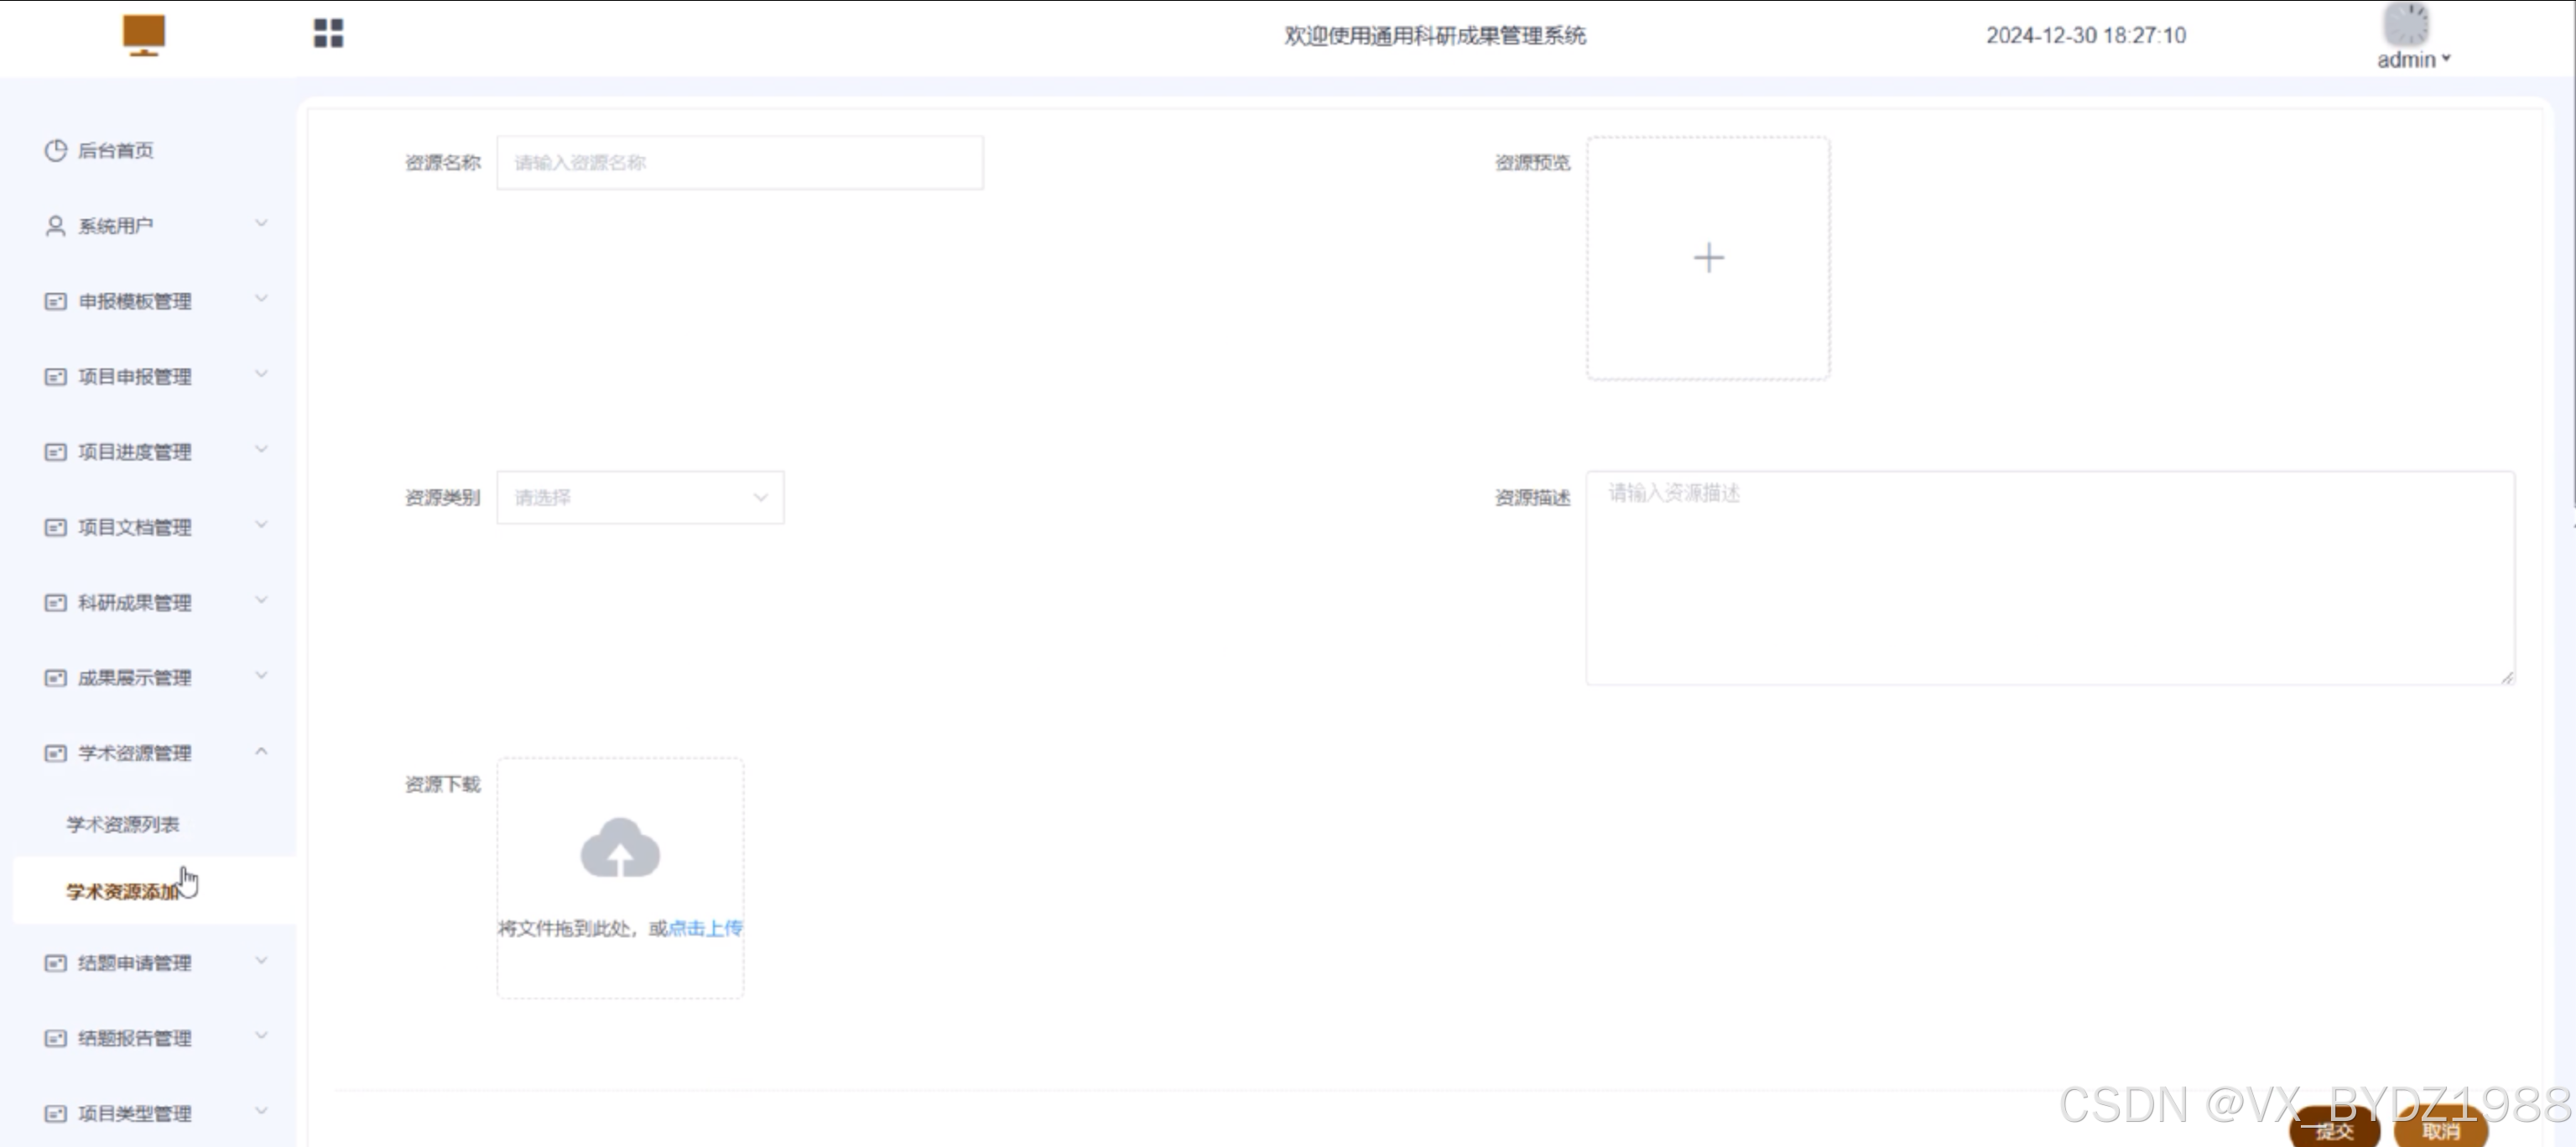Click the admin avatar image
The width and height of the screenshot is (2576, 1147).
(2406, 24)
